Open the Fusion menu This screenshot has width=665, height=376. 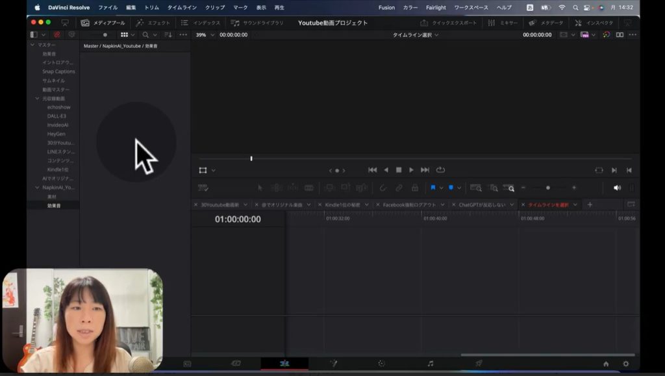click(x=386, y=7)
